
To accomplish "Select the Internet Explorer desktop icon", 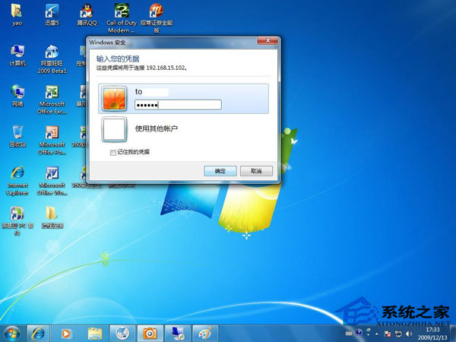I will [17, 180].
